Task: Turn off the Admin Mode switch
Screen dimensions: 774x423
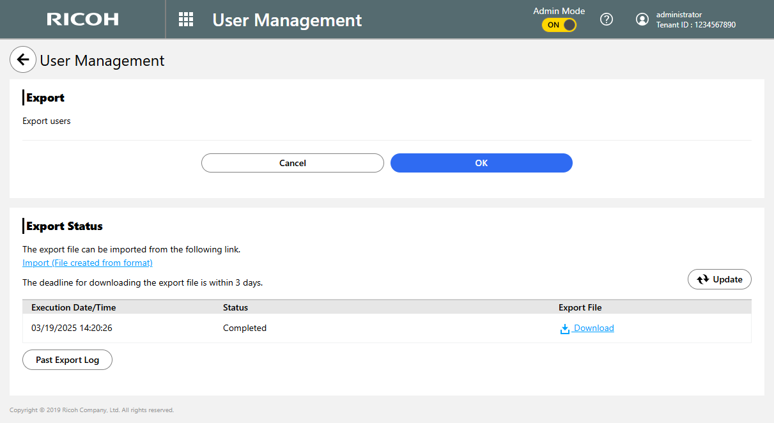Action: point(559,25)
